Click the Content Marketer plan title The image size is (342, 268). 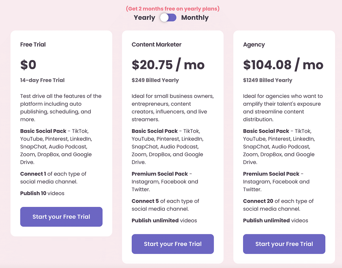(156, 44)
